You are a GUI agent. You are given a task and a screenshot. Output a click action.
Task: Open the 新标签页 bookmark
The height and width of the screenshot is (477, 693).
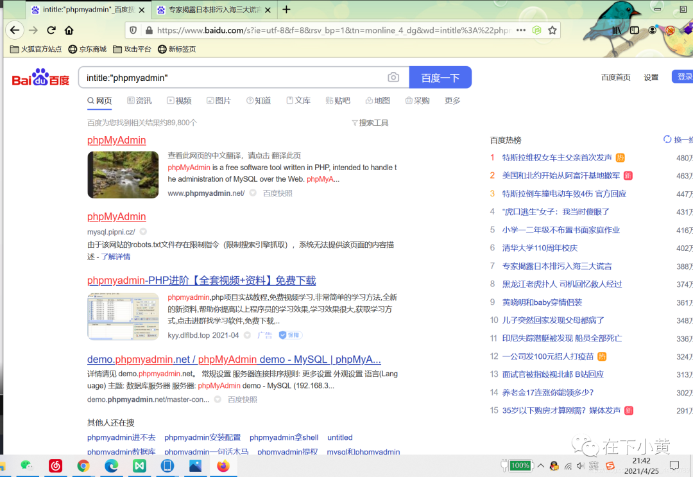(177, 49)
